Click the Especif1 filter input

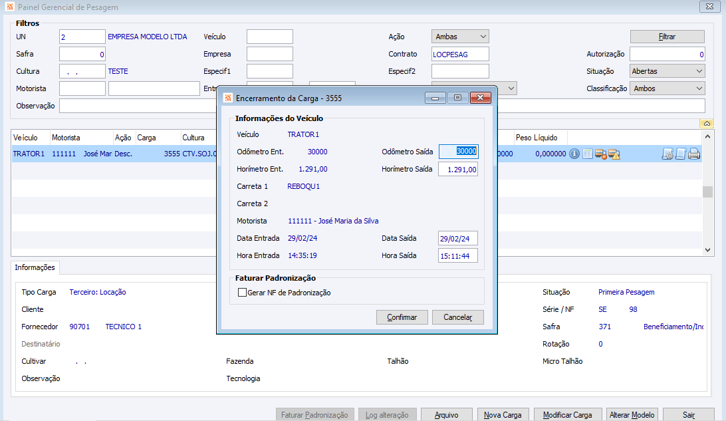tap(270, 71)
